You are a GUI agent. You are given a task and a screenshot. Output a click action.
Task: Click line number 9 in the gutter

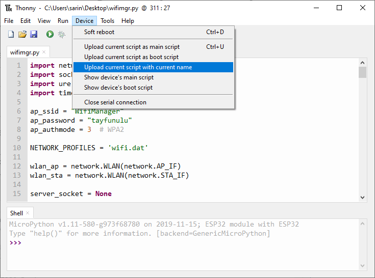click(19, 138)
